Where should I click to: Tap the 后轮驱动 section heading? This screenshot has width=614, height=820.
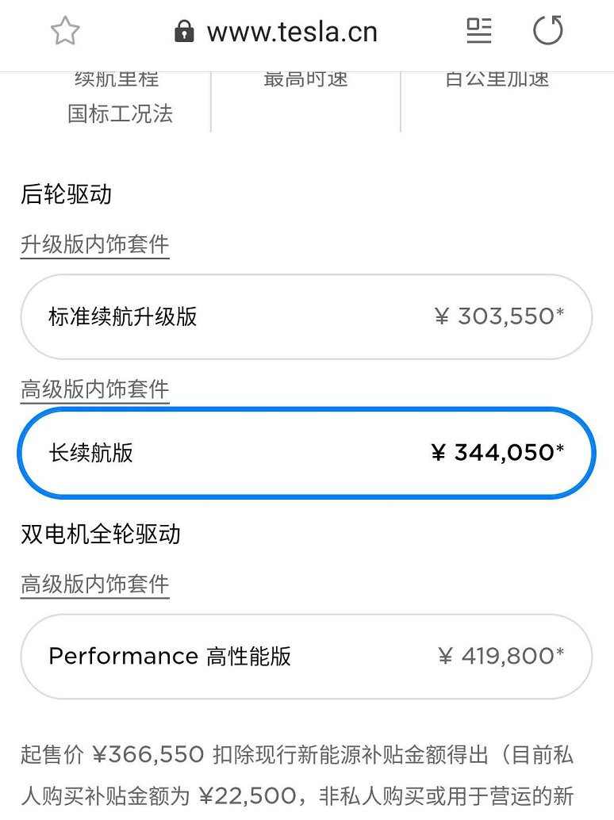[x=67, y=194]
